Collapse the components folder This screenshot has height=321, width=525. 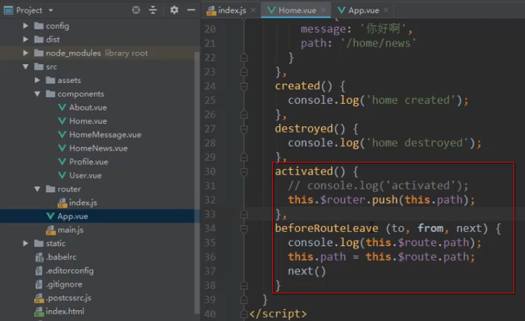(37, 94)
